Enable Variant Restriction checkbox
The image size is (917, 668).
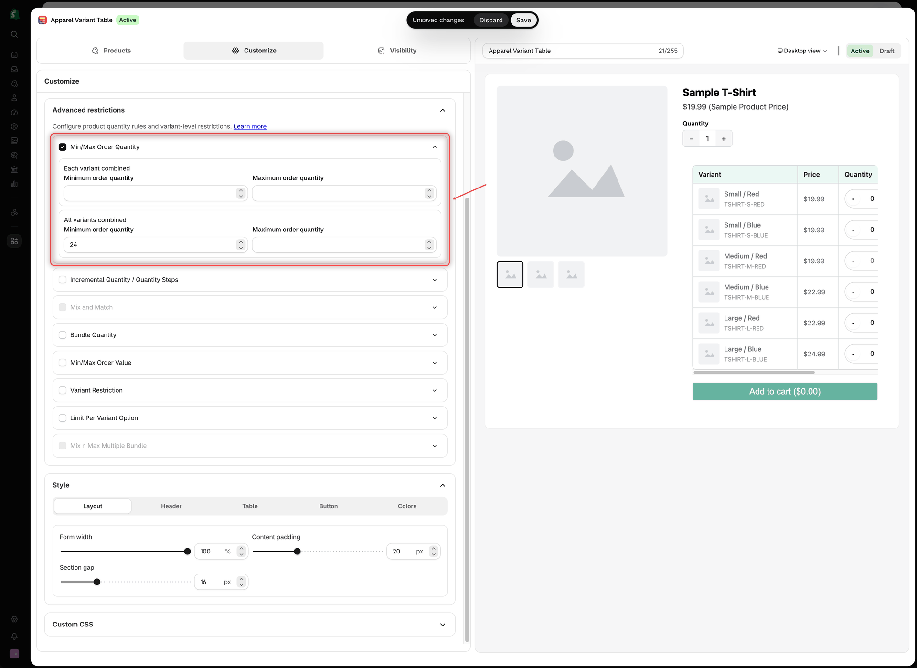tap(63, 390)
